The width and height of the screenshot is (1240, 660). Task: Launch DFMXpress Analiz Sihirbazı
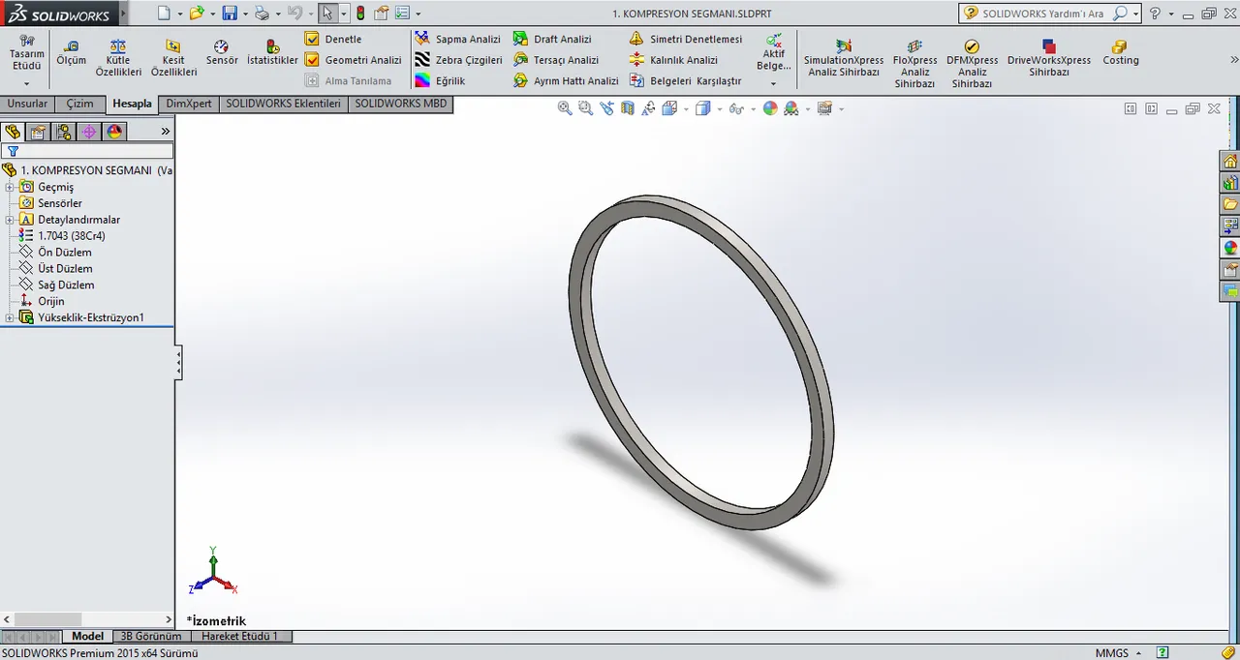coord(972,64)
